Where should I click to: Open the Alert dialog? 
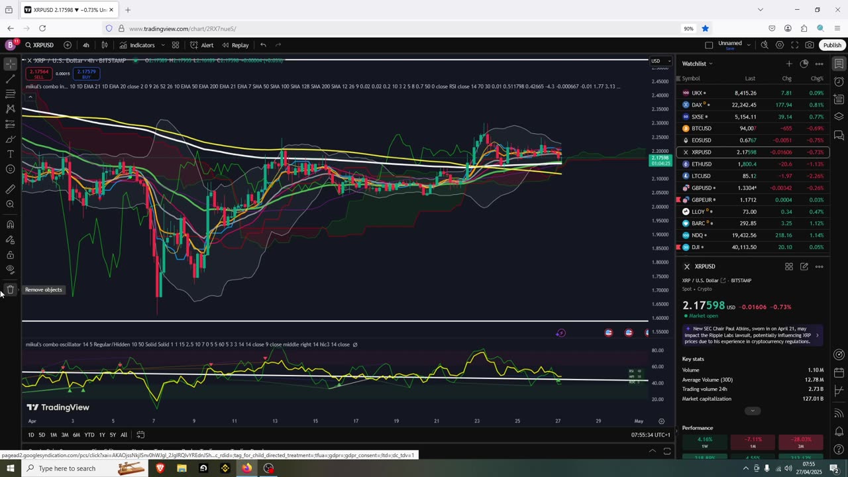pyautogui.click(x=201, y=45)
